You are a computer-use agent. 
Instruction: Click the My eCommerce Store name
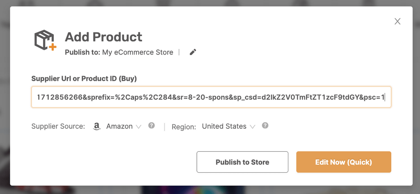(138, 52)
